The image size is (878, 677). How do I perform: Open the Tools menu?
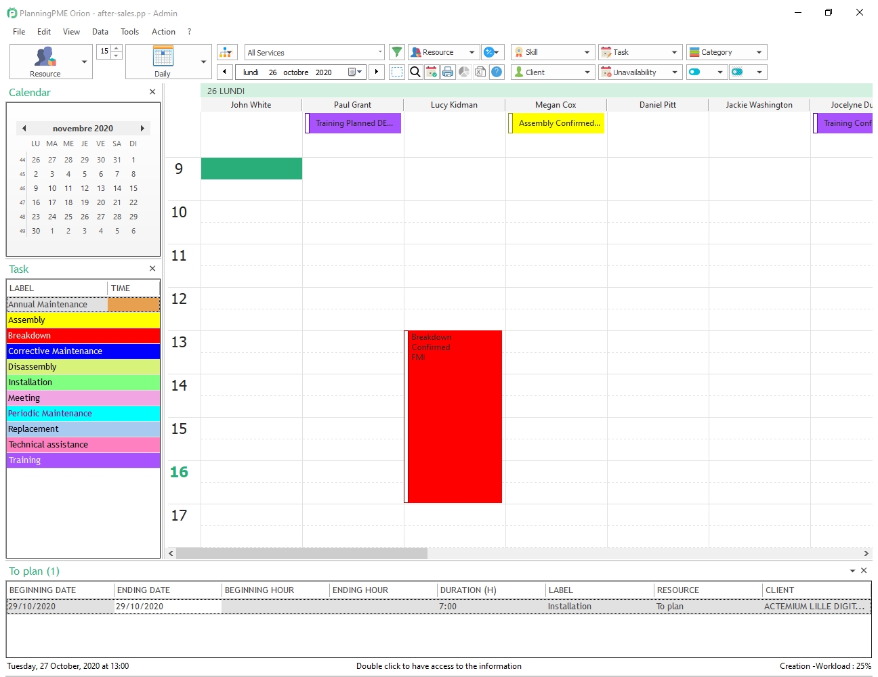[129, 31]
